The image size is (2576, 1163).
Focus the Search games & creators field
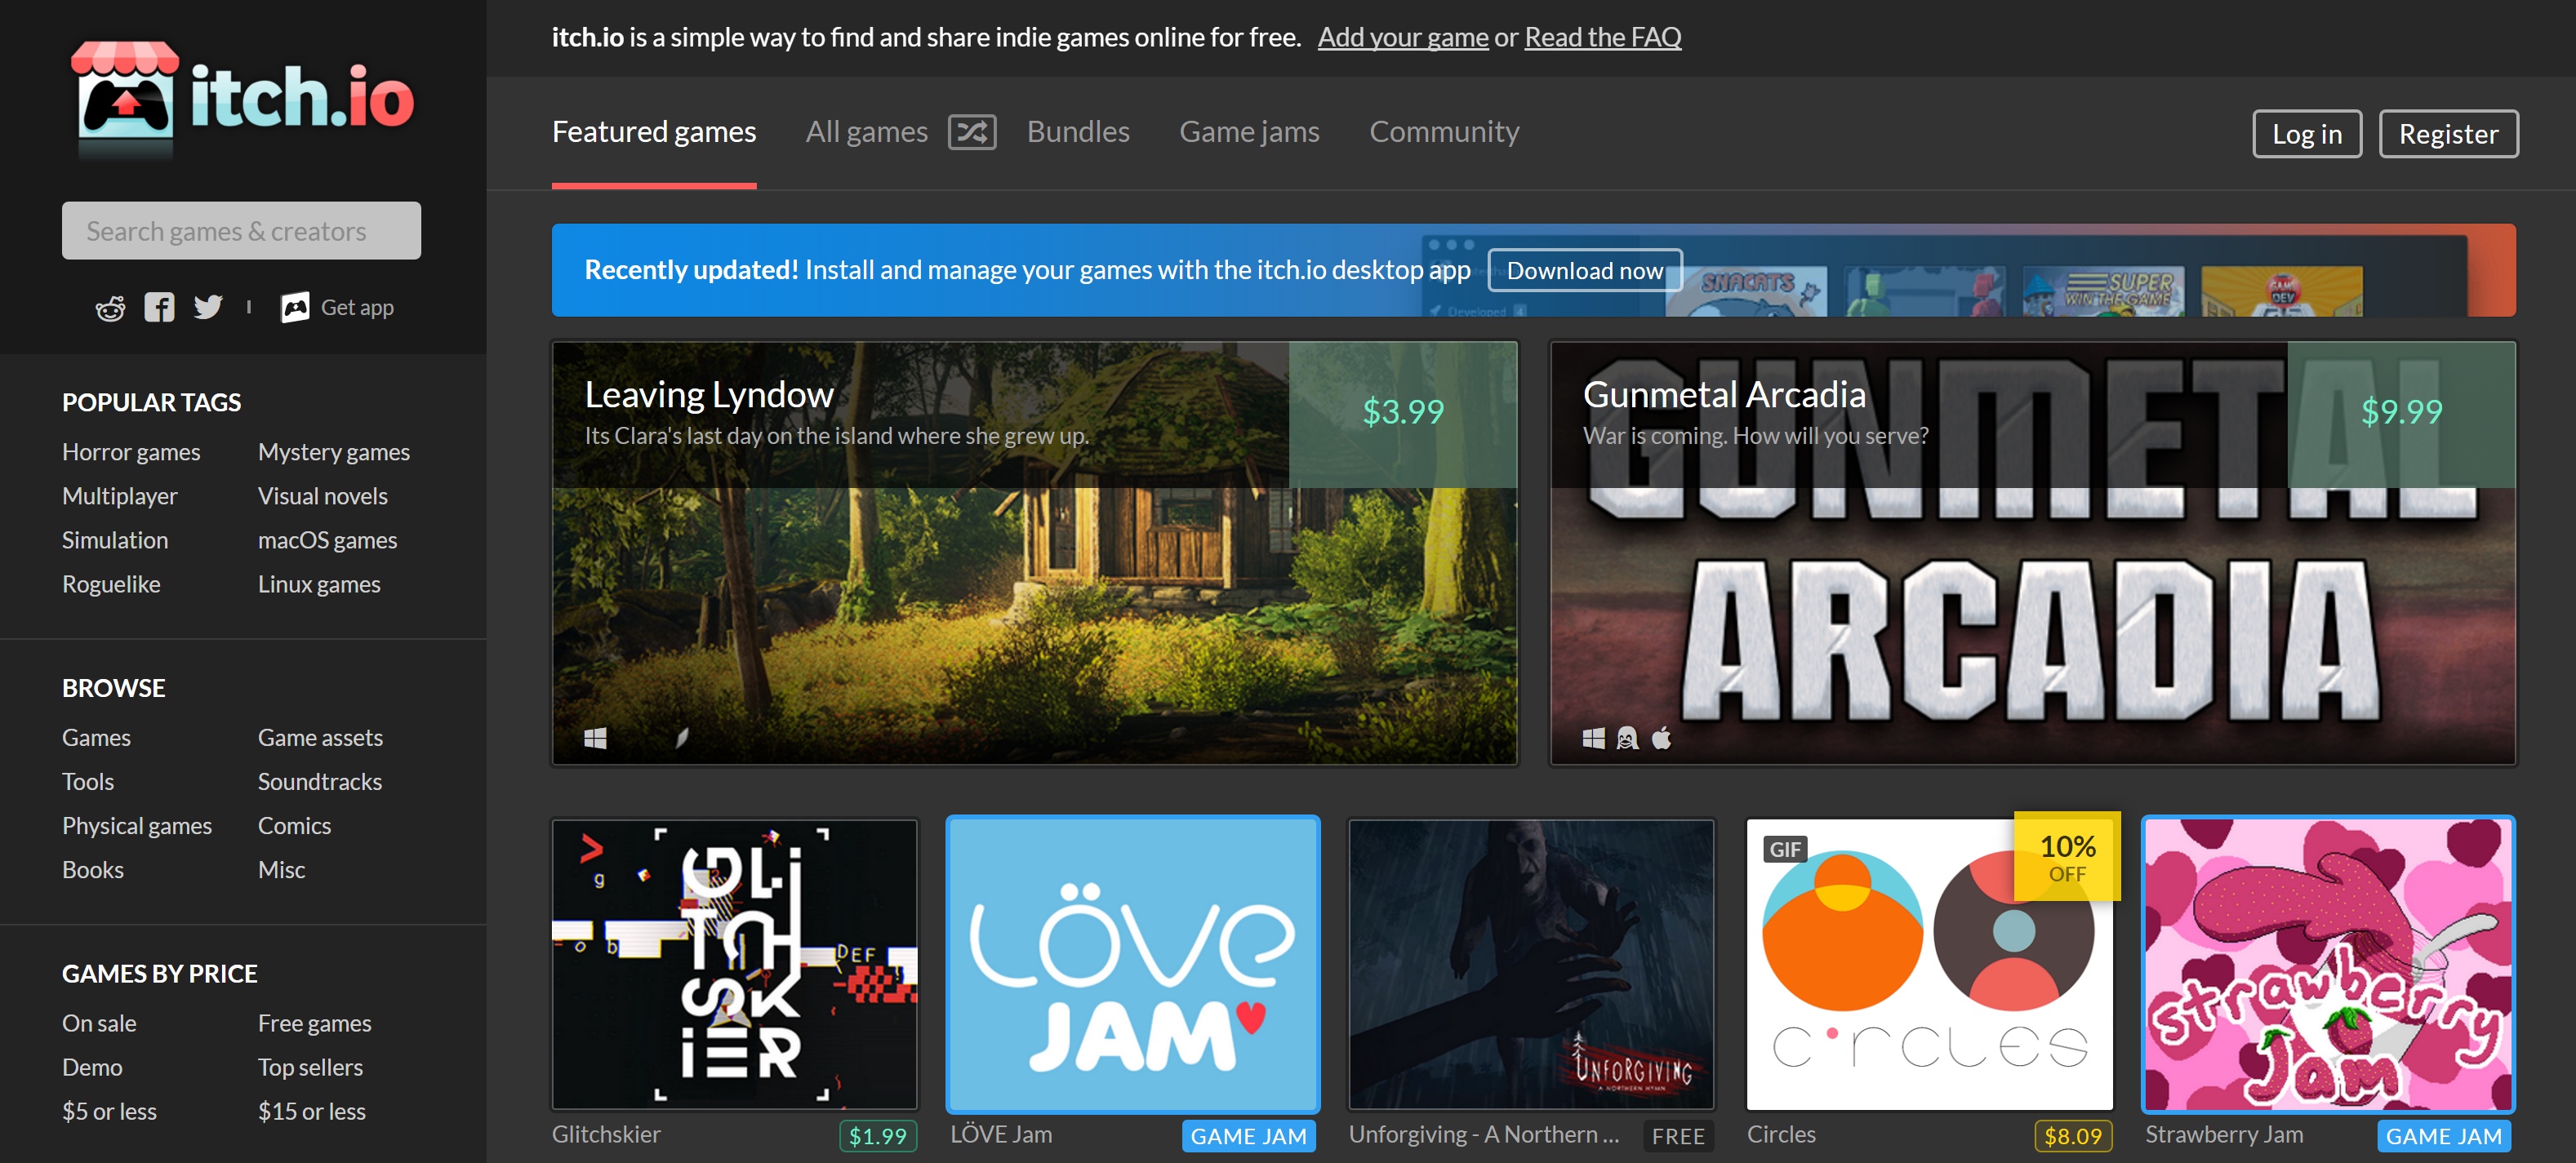241,231
